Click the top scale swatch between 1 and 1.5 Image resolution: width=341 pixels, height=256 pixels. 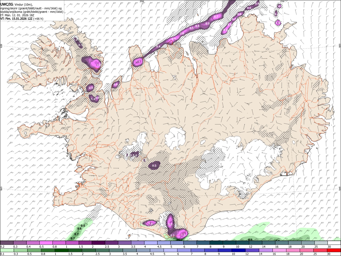coord(72,243)
